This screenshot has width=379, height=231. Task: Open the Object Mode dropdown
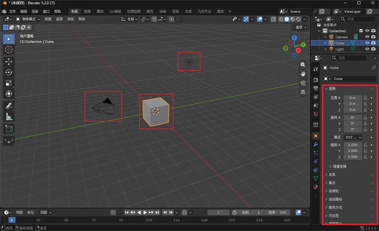(x=28, y=19)
